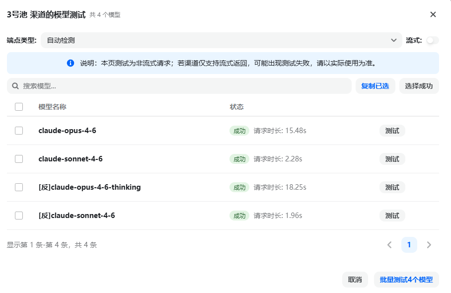Image resolution: width=451 pixels, height=293 pixels.
Task: Test [反]claude-sonnet-4-6 with 测试 button
Action: pyautogui.click(x=392, y=216)
